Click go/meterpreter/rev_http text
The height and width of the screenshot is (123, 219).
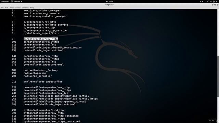pyautogui.click(x=41, y=56)
